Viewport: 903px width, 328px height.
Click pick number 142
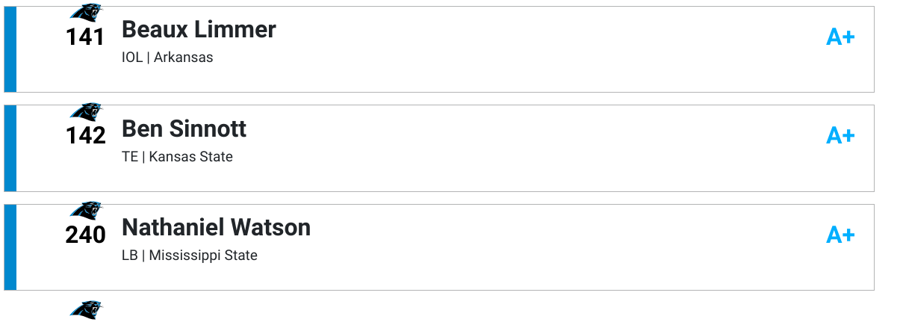coord(85,135)
